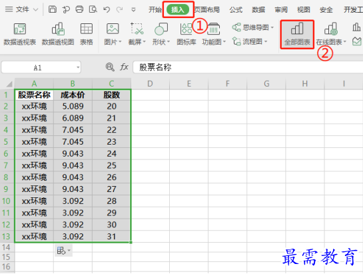Click the 思维导图 mind map button
Image resolution: width=363 pixels, height=278 pixels.
pyautogui.click(x=253, y=27)
